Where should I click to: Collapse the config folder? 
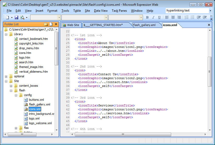coord(16,95)
